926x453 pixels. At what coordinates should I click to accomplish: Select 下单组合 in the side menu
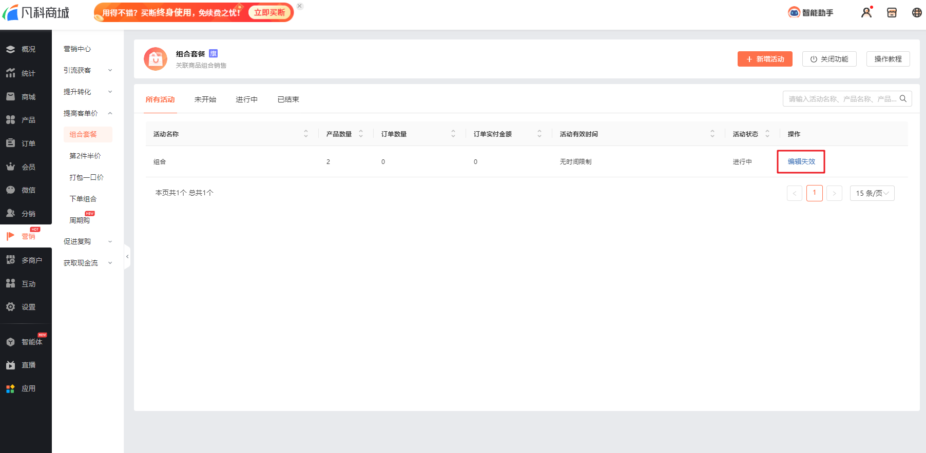pos(83,199)
